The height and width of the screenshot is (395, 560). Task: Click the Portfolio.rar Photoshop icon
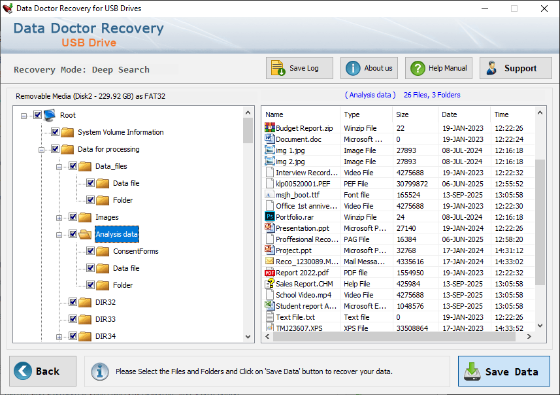click(x=270, y=216)
